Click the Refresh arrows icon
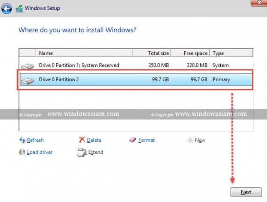The image size is (267, 202). (22, 140)
